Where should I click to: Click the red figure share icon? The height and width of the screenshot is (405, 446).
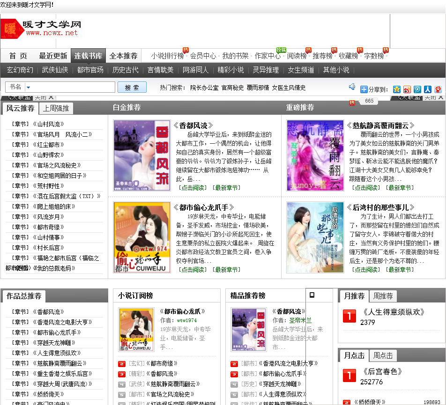tap(438, 89)
